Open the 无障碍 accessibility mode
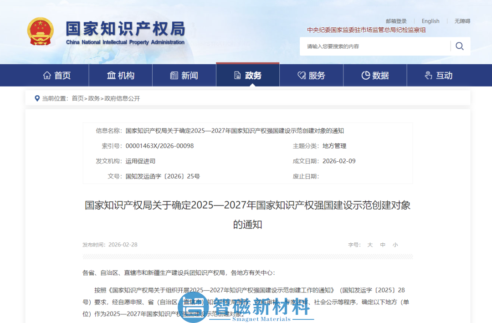The width and height of the screenshot is (492, 323). (462, 21)
